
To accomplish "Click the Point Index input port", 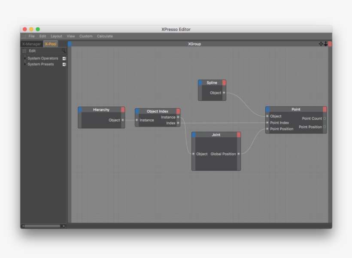I will [267, 123].
